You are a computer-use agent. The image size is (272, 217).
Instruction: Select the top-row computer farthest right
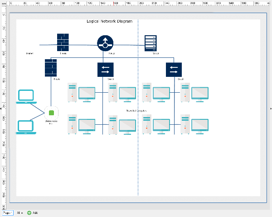[194, 92]
